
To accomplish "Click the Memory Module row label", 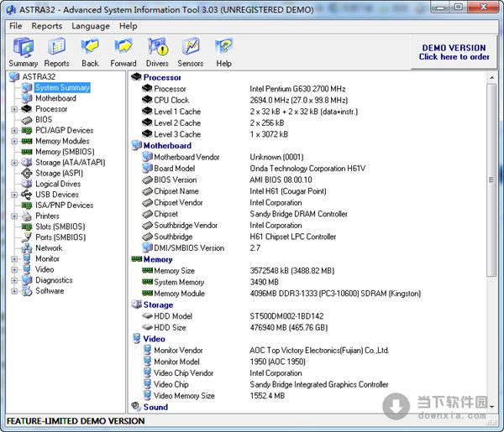I will 180,294.
